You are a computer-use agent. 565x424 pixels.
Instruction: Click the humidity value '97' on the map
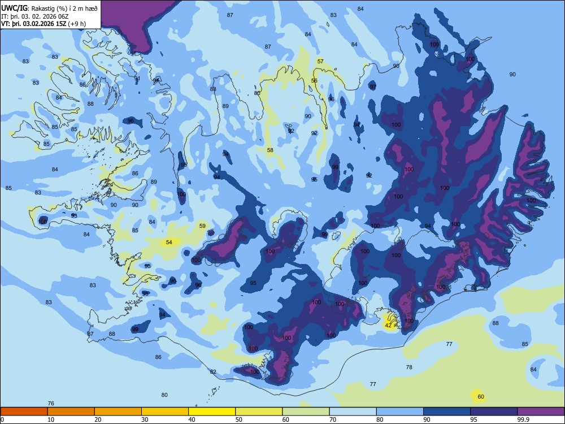pyautogui.click(x=373, y=86)
